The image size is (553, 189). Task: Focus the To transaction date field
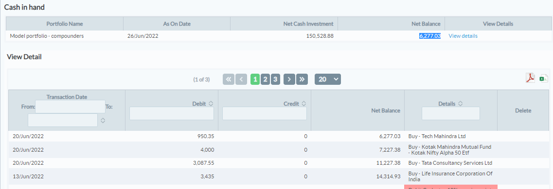(63, 120)
